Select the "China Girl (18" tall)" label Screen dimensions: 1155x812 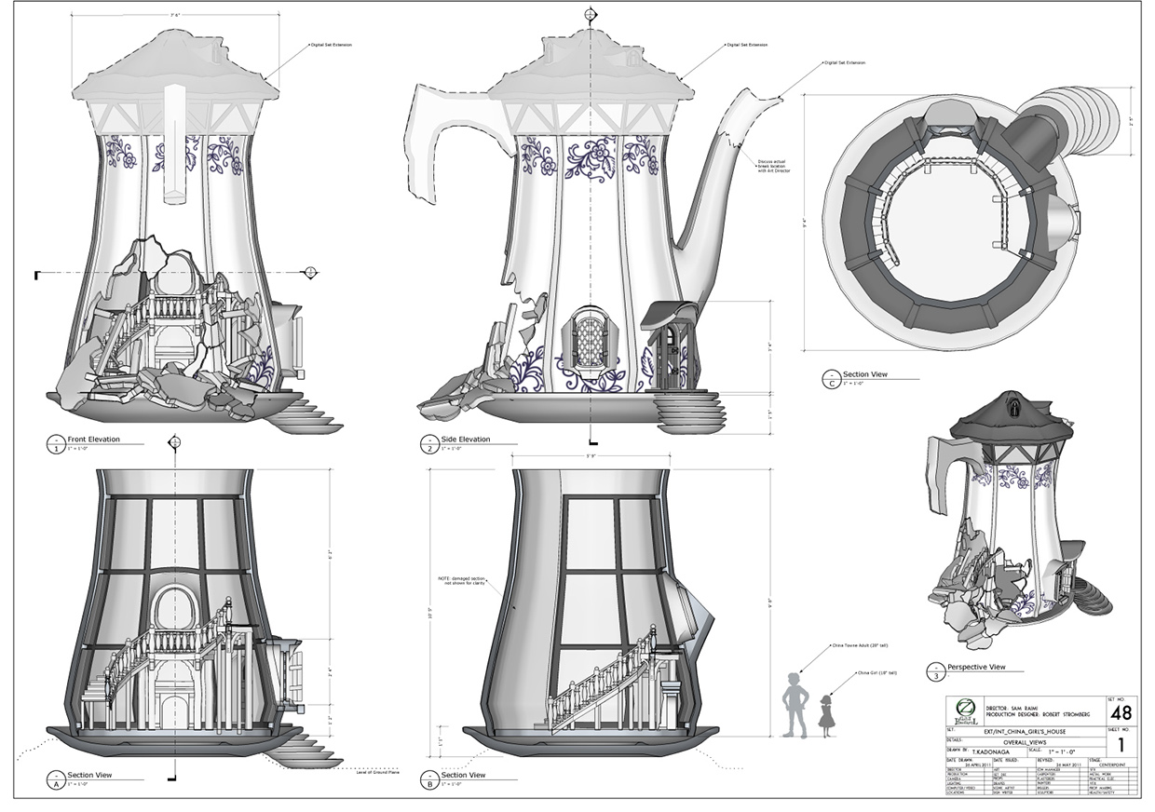tap(876, 671)
